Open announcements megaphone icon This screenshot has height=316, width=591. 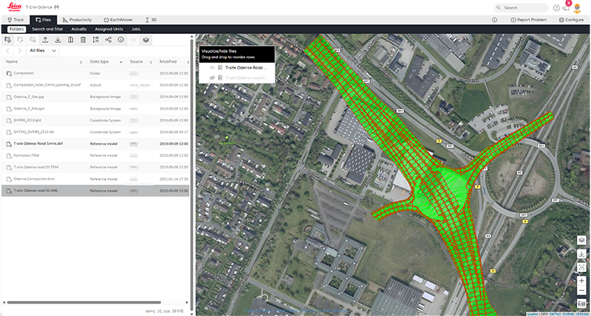[566, 7]
